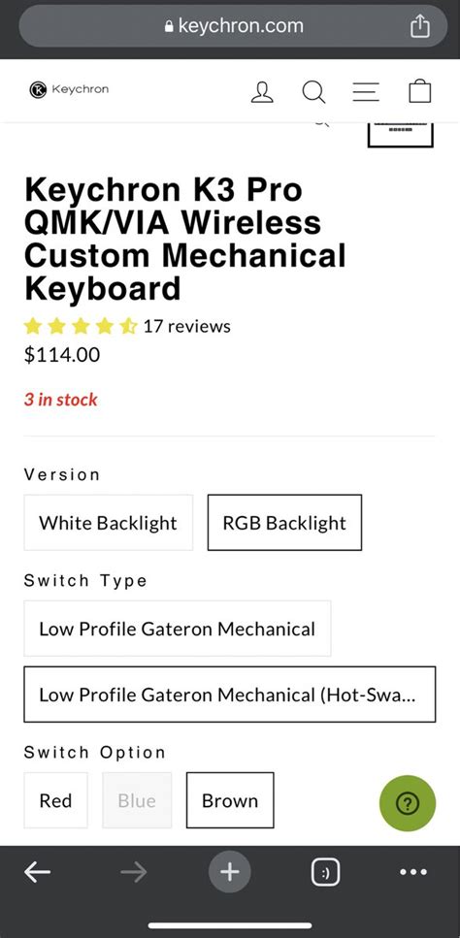Open new tab with plus button
Viewport: 460px width, 938px height.
[x=230, y=872]
